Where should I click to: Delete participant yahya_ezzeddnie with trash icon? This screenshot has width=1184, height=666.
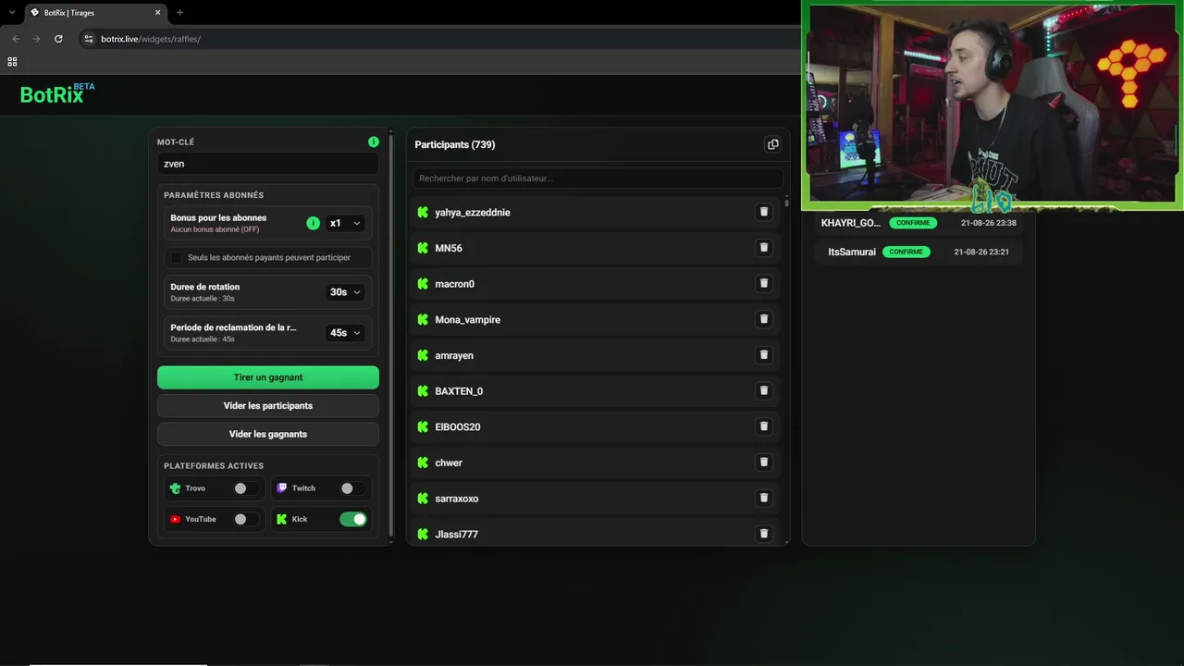pos(764,212)
